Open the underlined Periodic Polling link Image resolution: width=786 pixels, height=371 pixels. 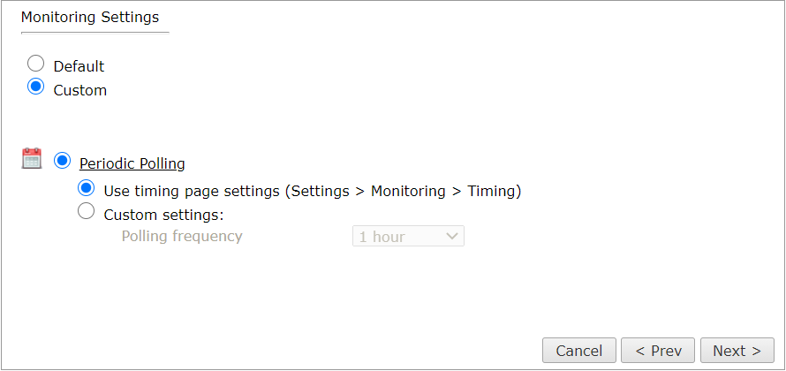coord(132,164)
